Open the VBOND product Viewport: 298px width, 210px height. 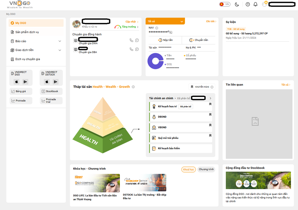pos(181,127)
